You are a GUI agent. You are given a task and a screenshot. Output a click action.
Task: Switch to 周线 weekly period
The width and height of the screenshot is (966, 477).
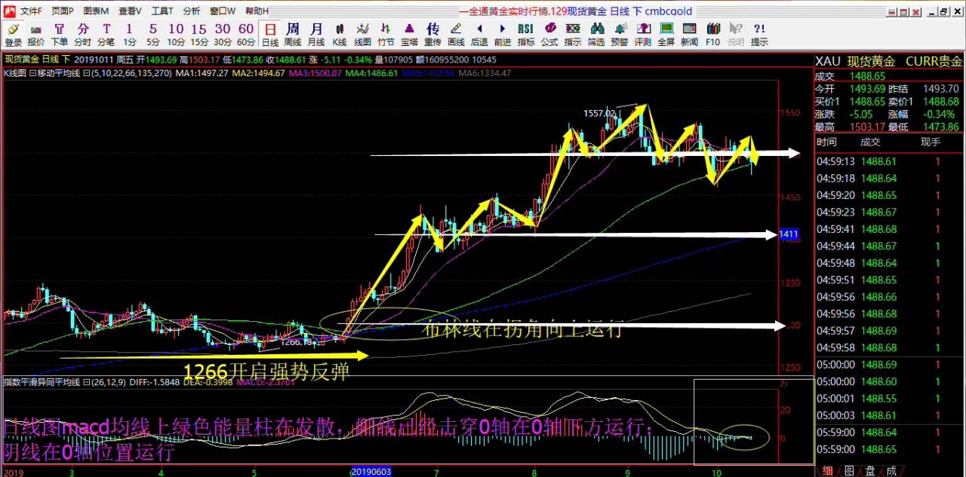293,34
